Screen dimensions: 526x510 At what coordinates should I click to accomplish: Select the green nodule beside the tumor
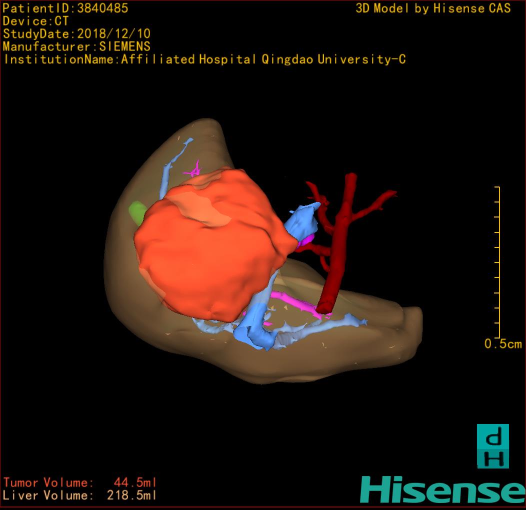(136, 212)
